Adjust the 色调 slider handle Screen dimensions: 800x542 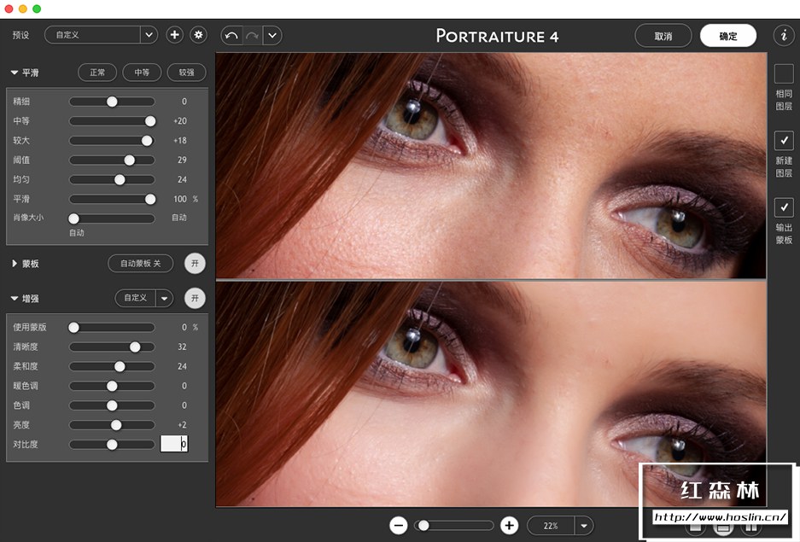(x=112, y=405)
